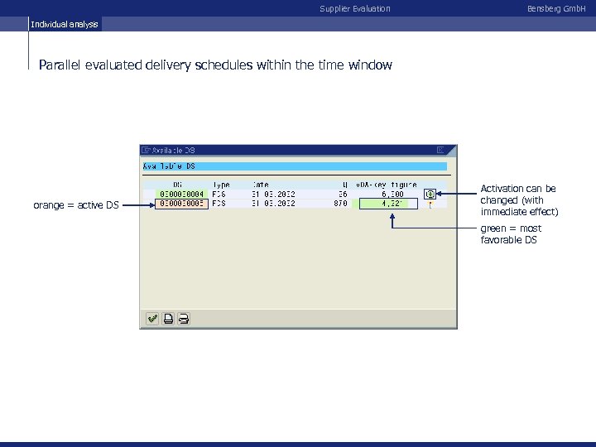The image size is (596, 447).
Task: Click quantity 870 in second row
Action: click(340, 204)
